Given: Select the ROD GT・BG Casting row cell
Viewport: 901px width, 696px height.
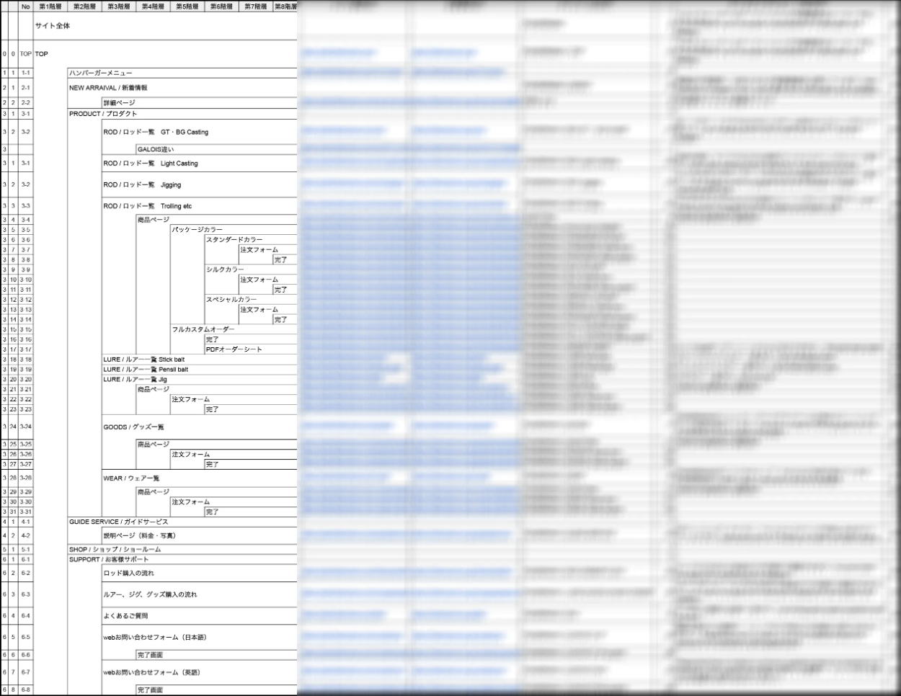Looking at the screenshot, I should [200, 132].
